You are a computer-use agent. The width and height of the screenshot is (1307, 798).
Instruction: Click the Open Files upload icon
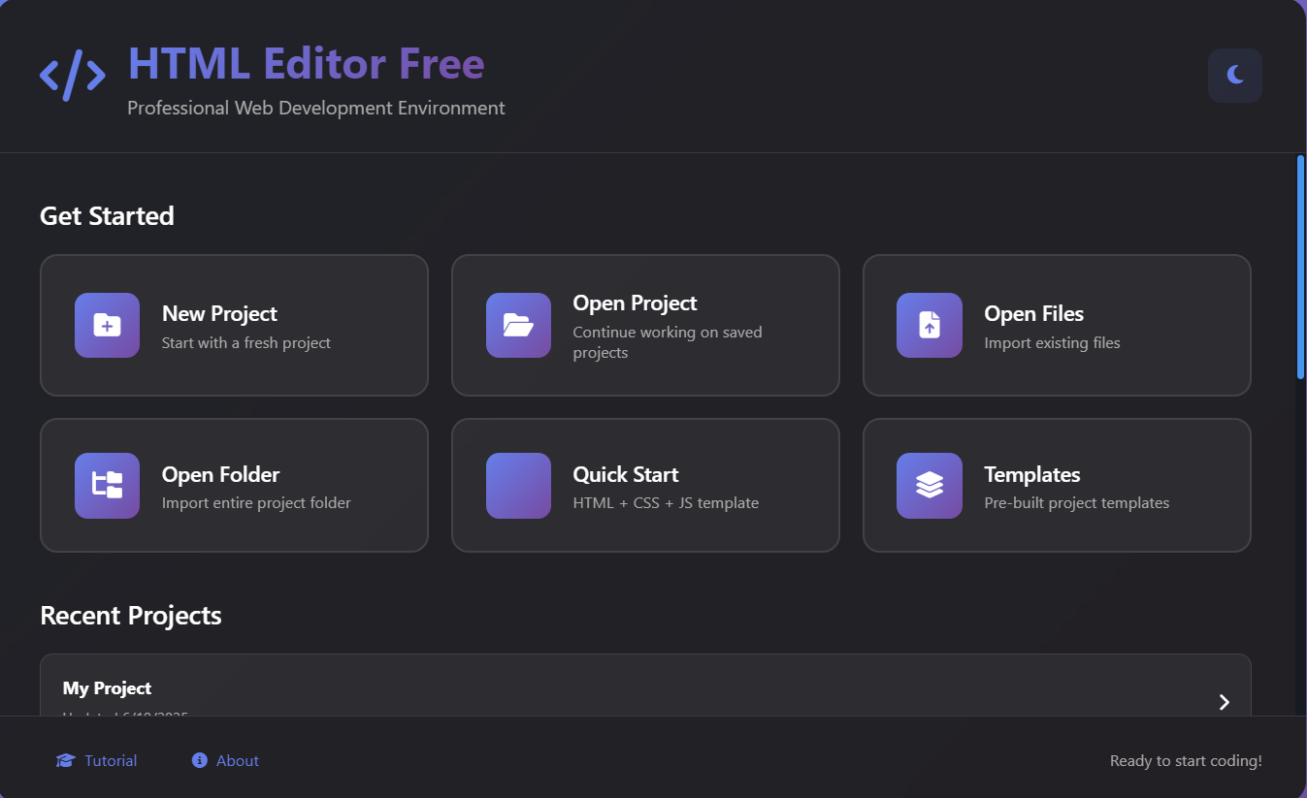929,325
